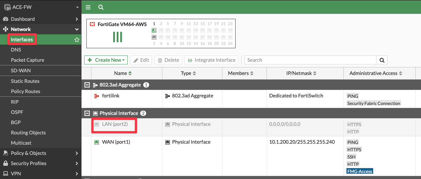Click the ACE-FW device icon

7,7
